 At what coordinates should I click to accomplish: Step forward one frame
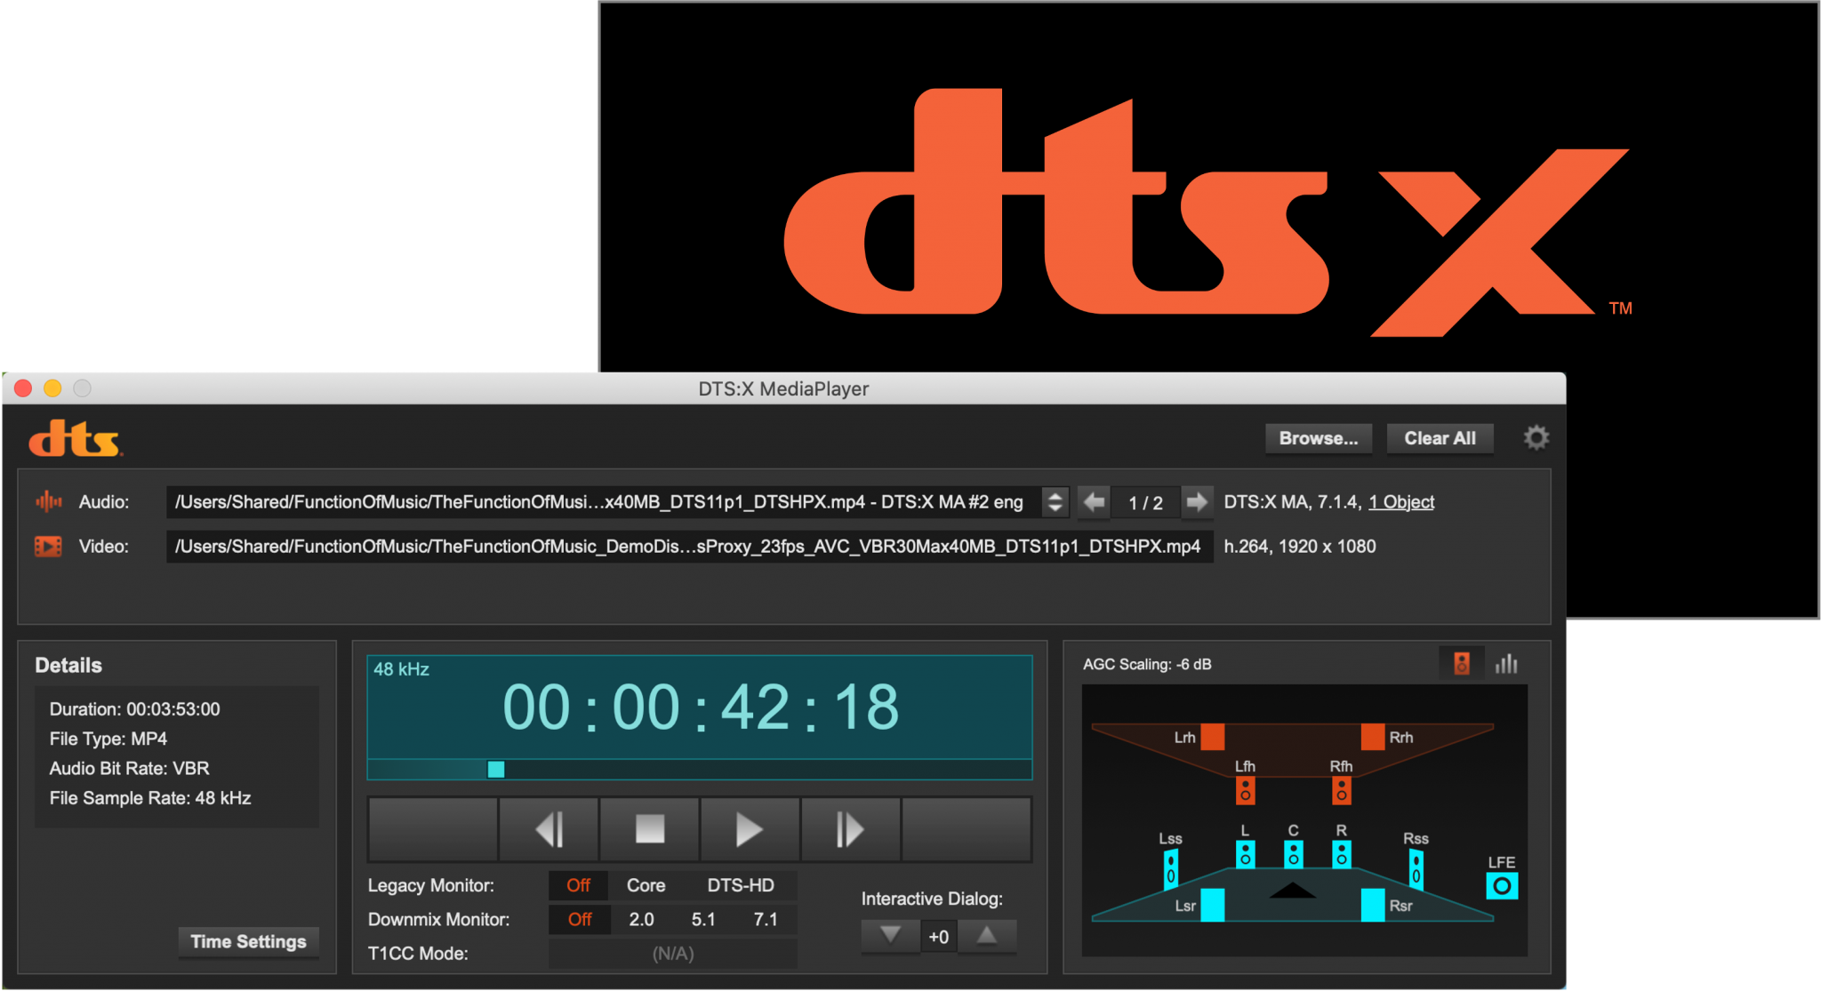(850, 829)
